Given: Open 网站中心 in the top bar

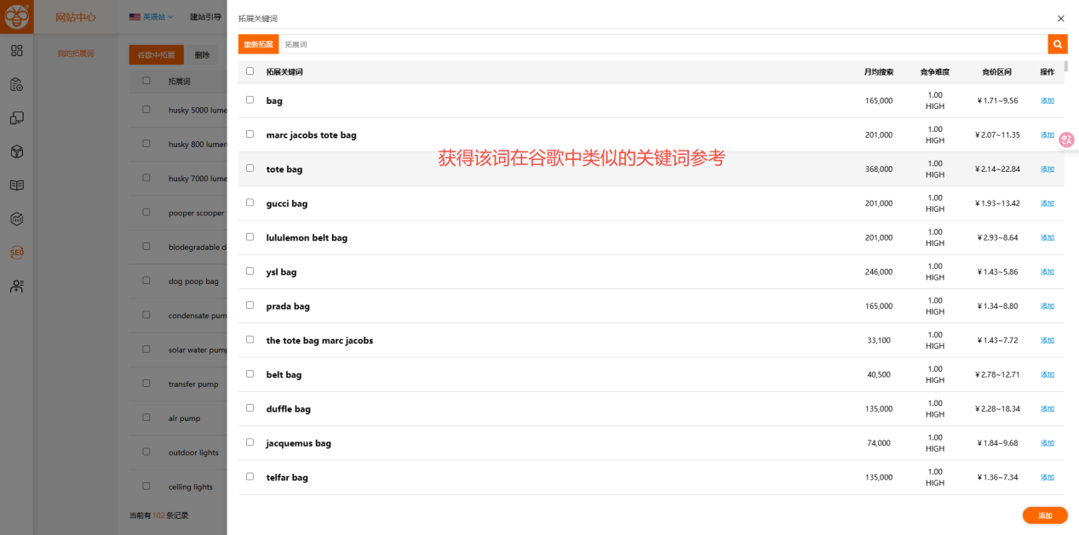Looking at the screenshot, I should tap(76, 16).
